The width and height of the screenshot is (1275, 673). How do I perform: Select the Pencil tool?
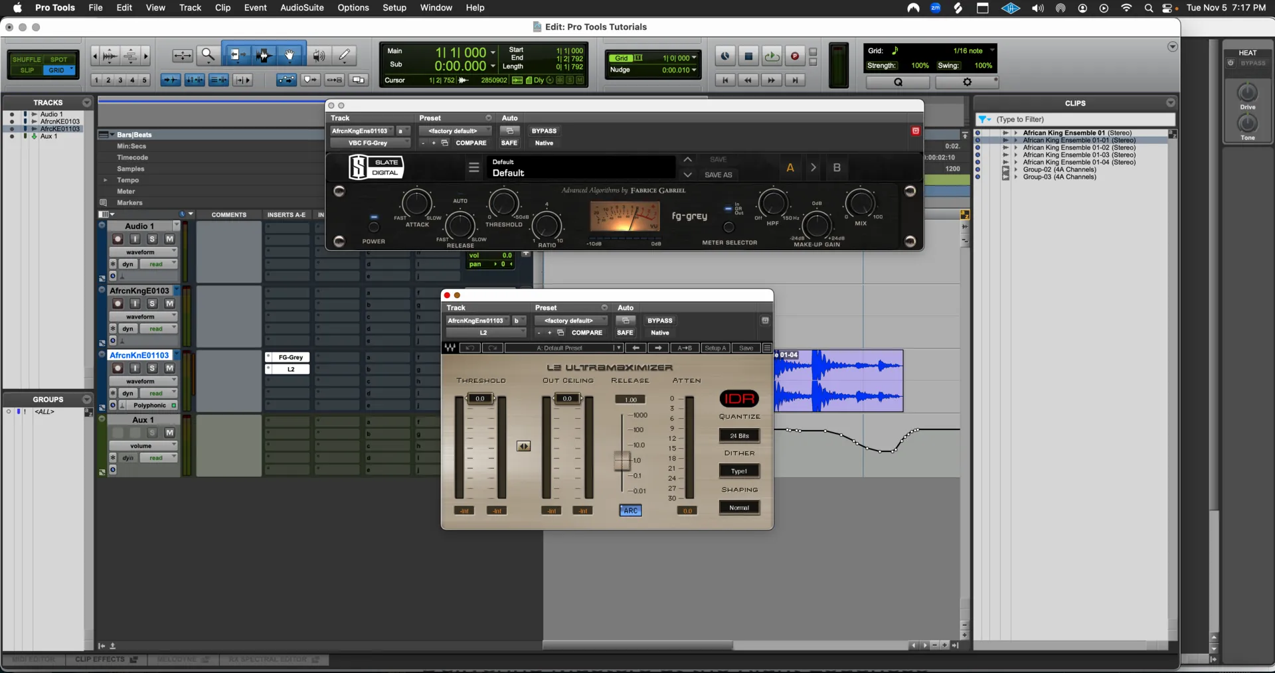tap(345, 56)
